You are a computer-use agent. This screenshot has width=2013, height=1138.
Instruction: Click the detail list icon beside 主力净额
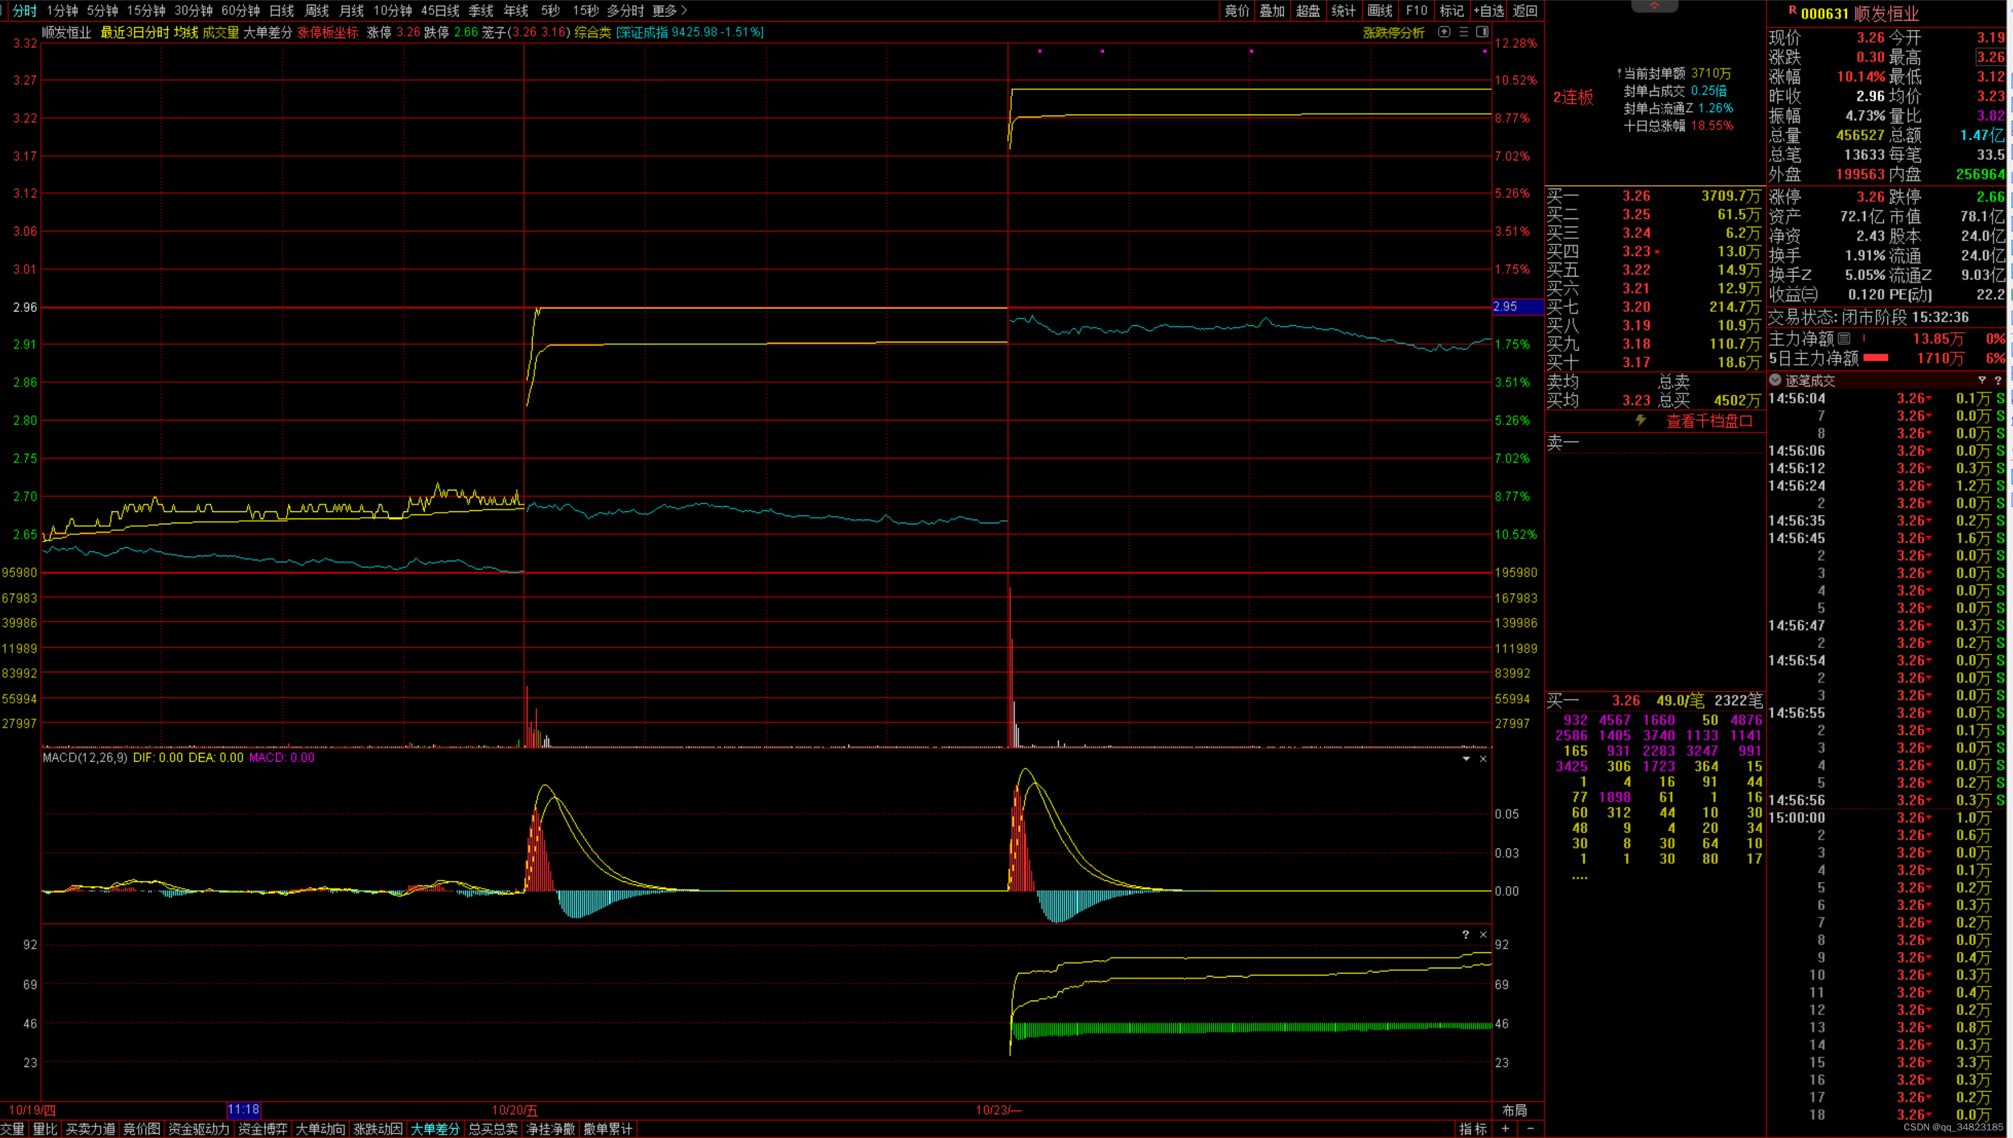point(1844,338)
